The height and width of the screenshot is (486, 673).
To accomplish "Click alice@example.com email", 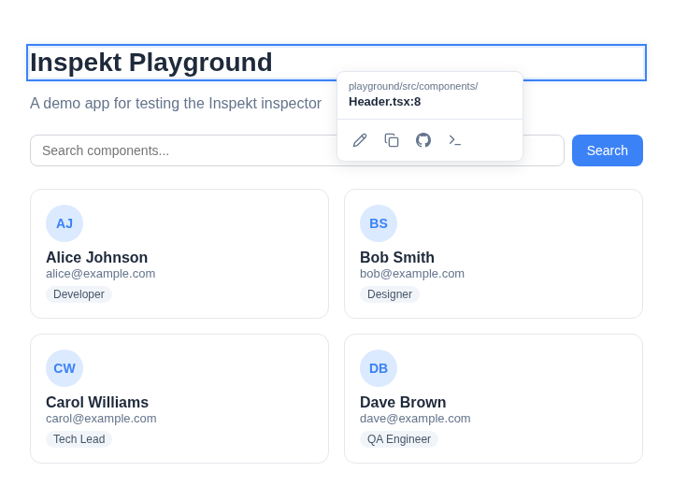I will pyautogui.click(x=100, y=274).
